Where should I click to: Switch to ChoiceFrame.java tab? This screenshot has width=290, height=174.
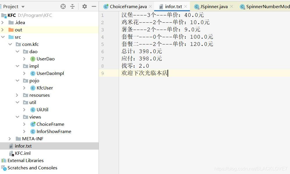tap(128, 7)
